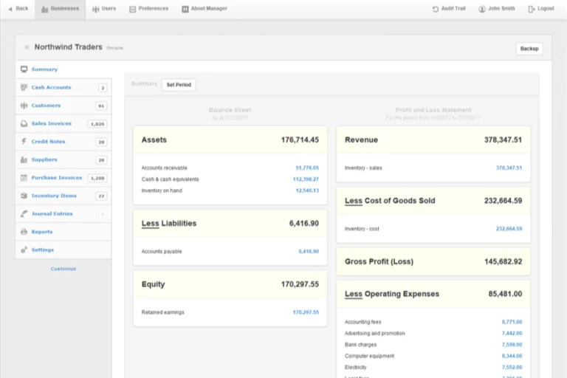Click the Back arrow icon
Image resolution: width=567 pixels, height=378 pixels.
(10, 9)
